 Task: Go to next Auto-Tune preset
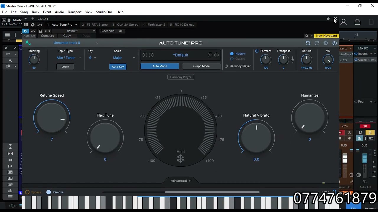click(151, 55)
